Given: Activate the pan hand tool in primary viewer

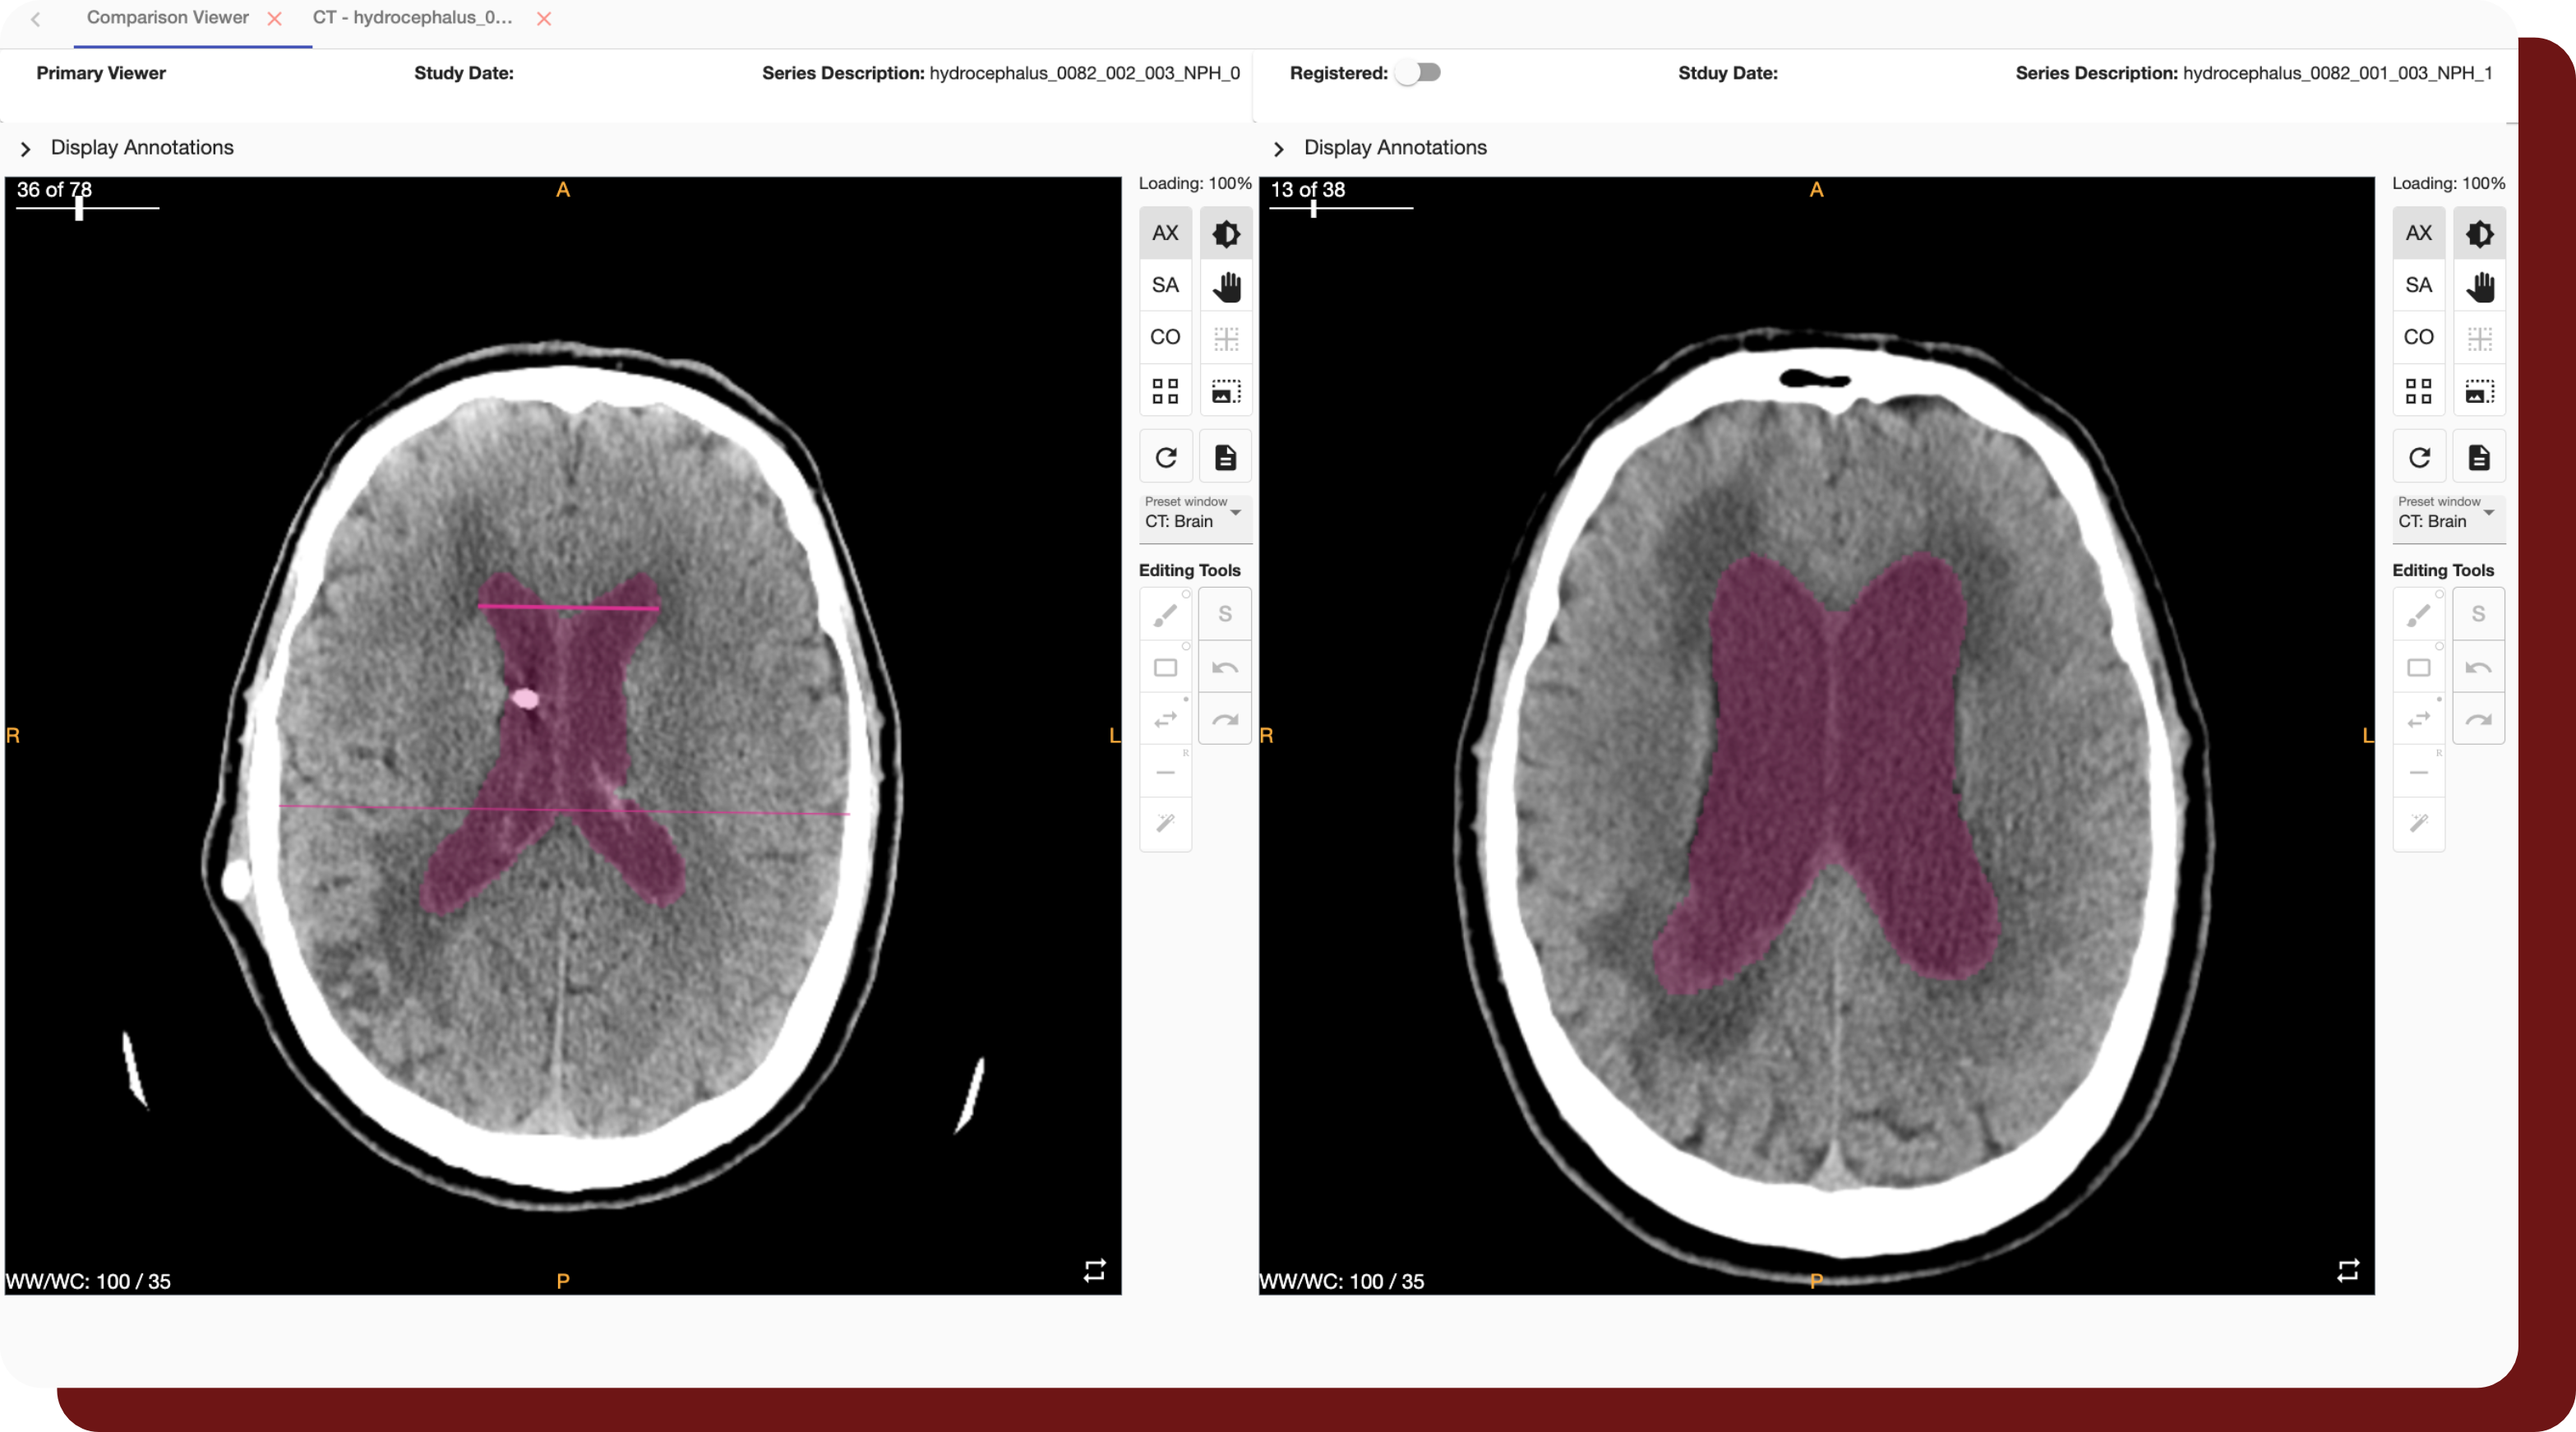Looking at the screenshot, I should click(1226, 286).
